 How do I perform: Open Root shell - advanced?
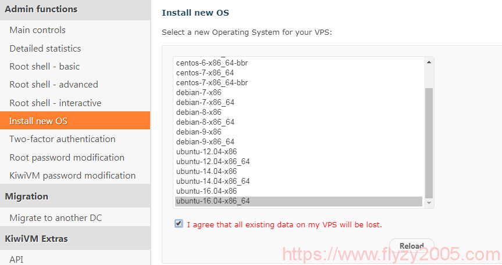pos(54,85)
